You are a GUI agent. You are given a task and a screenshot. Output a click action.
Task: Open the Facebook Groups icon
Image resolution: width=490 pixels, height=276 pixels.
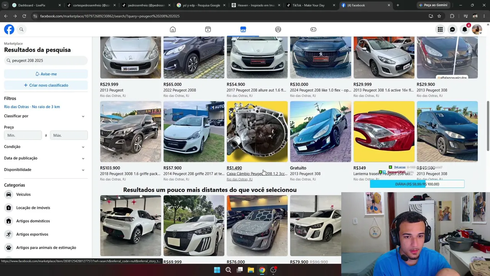[278, 30]
